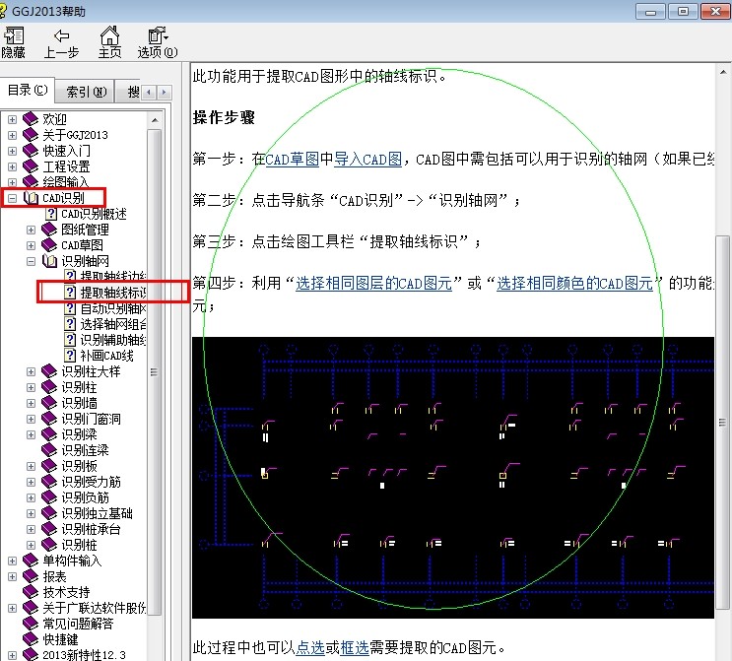Image resolution: width=732 pixels, height=661 pixels.
Task: Click the book icon beside 识别连梁
Action: coord(49,450)
